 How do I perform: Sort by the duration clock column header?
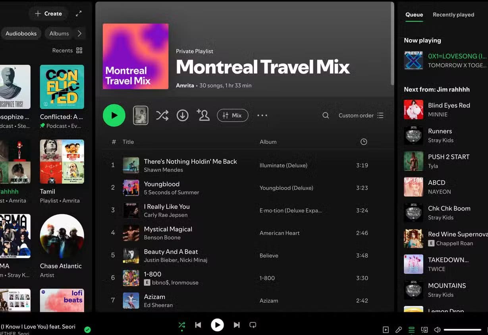(364, 142)
